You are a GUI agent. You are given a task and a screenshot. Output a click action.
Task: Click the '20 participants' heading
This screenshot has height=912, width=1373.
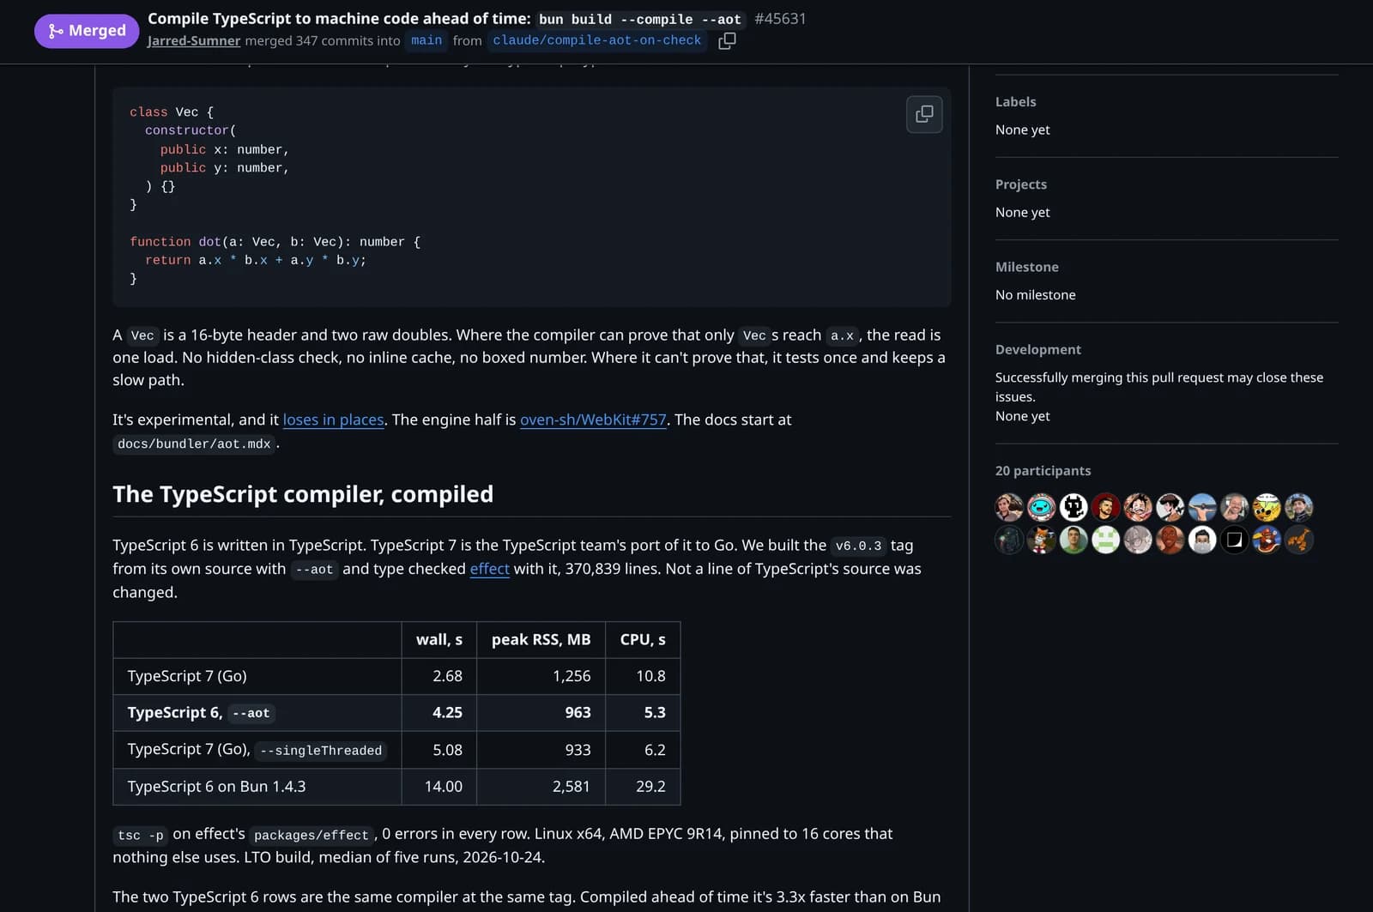[1043, 470]
